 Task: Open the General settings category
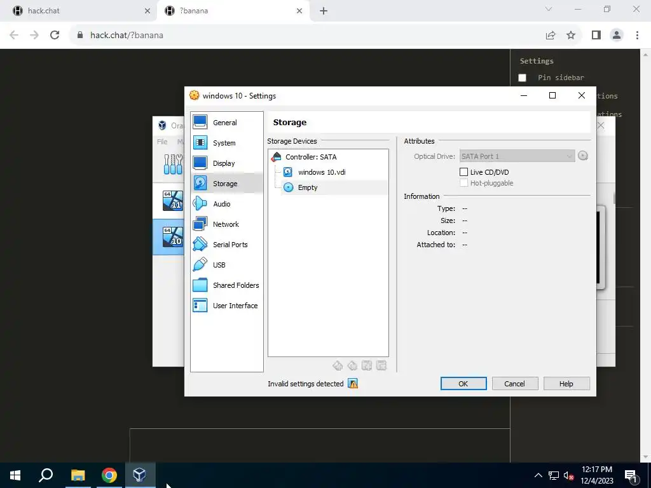click(227, 123)
